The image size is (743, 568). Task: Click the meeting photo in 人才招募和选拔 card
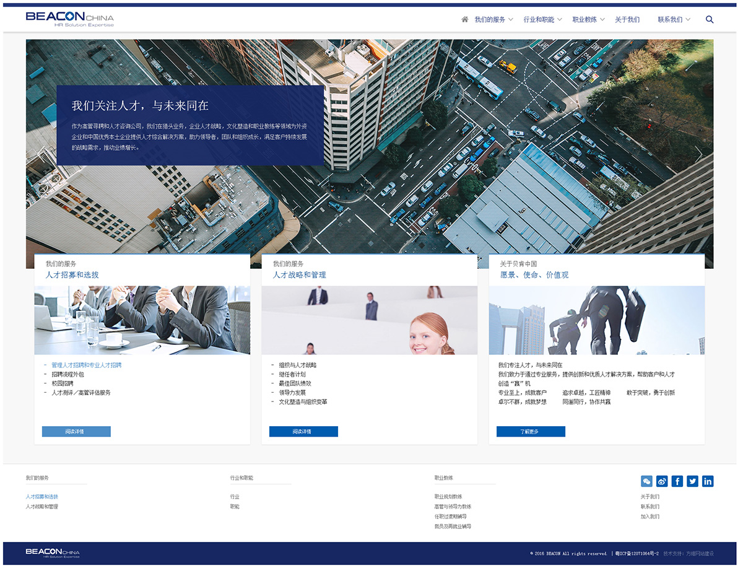142,320
